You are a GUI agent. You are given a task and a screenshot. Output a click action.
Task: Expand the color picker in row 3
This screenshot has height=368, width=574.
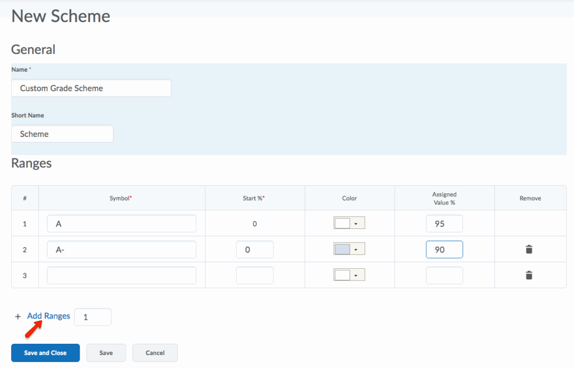(356, 275)
